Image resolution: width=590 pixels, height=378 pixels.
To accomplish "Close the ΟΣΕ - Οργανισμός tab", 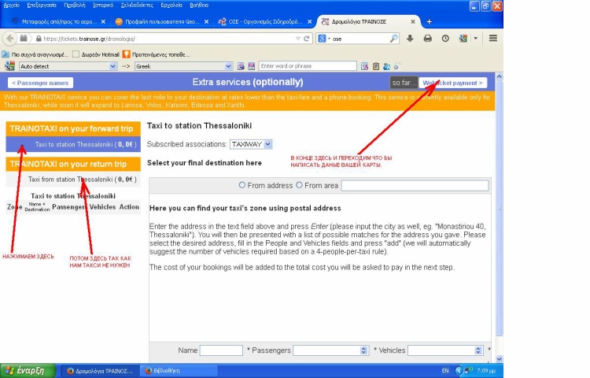I will (309, 22).
